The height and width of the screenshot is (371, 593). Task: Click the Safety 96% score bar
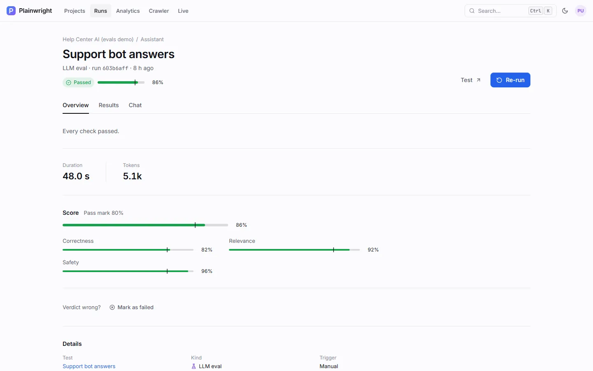coord(128,271)
